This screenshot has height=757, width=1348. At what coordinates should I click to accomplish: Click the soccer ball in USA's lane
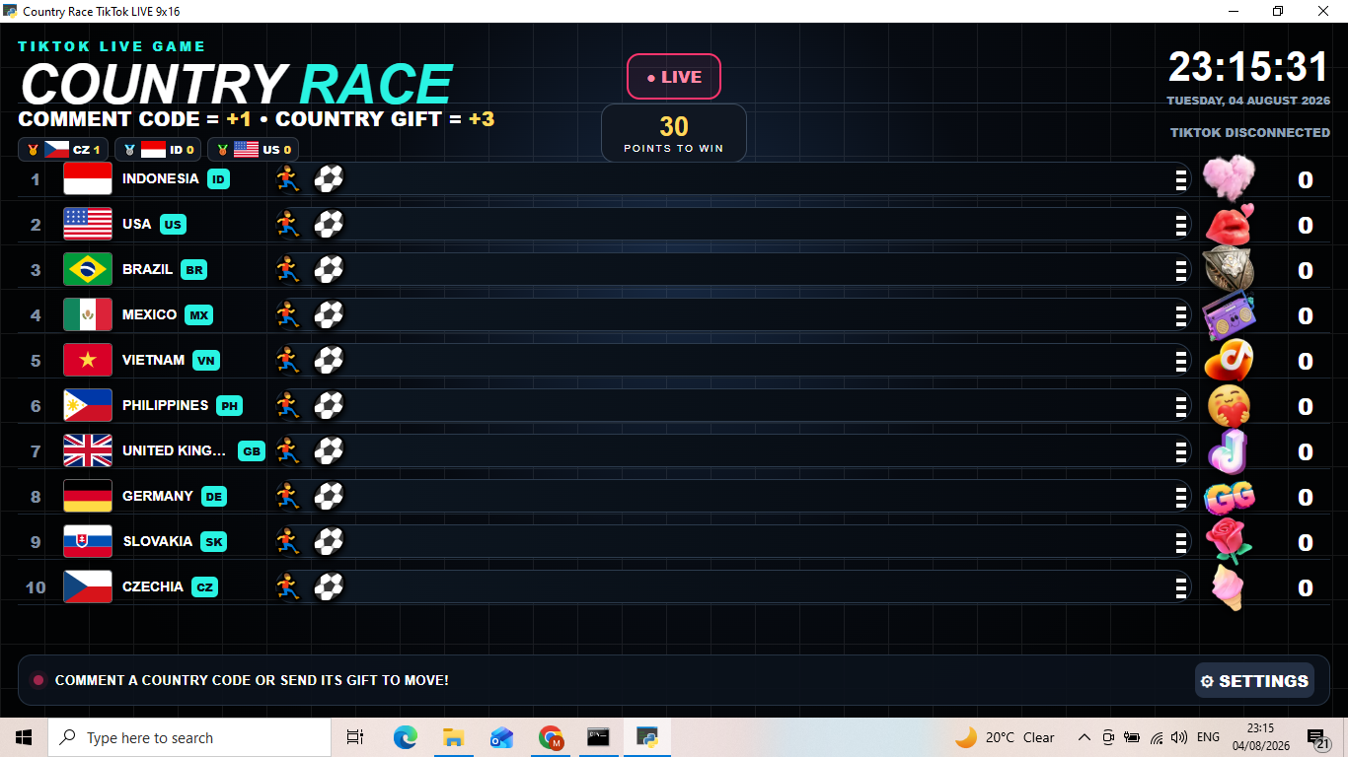[329, 224]
